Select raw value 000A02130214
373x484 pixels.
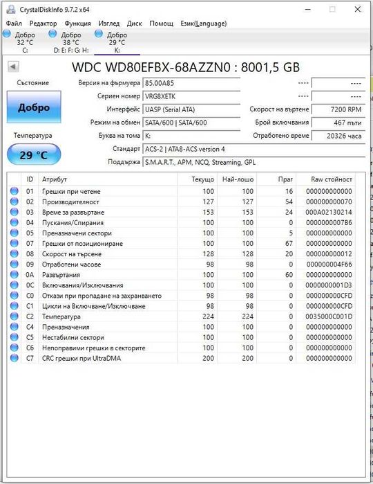coord(329,212)
